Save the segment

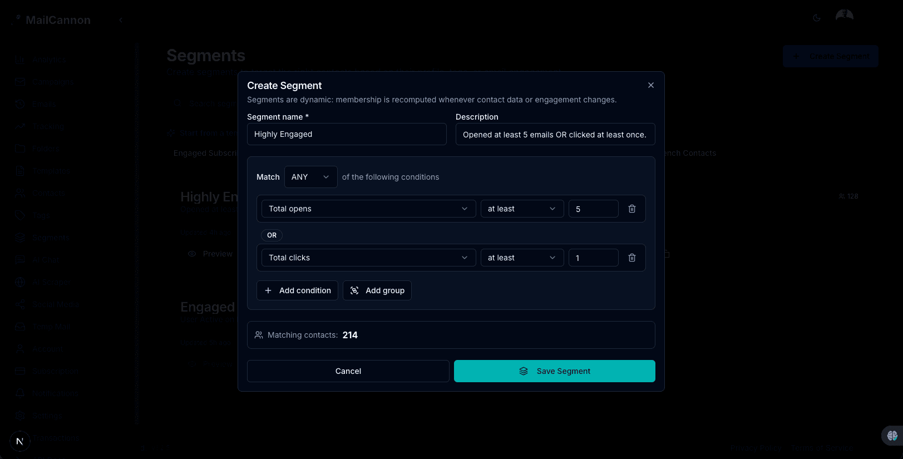(x=555, y=371)
